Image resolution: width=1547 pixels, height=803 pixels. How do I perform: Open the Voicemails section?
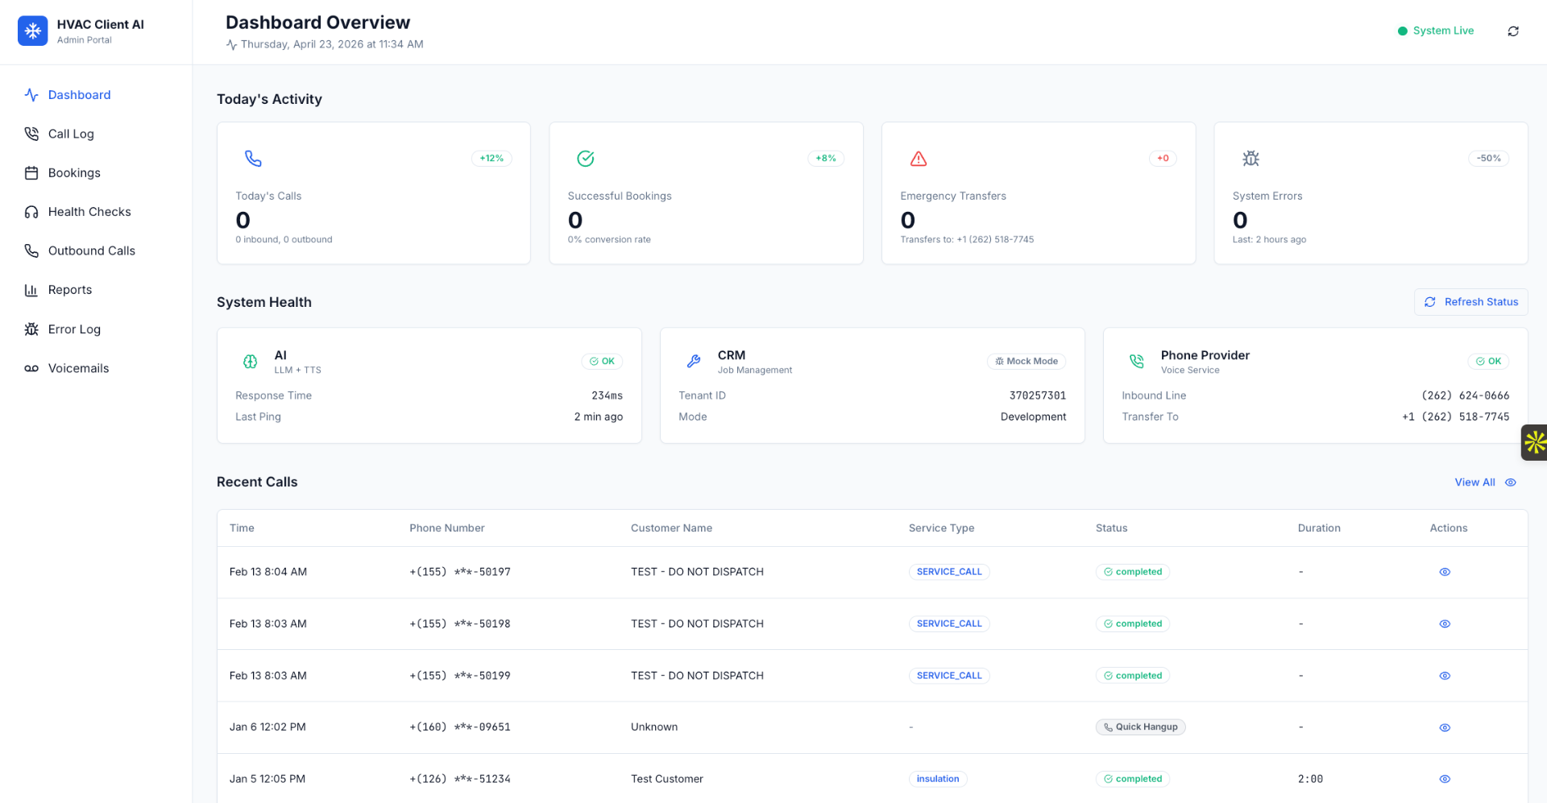click(x=78, y=368)
